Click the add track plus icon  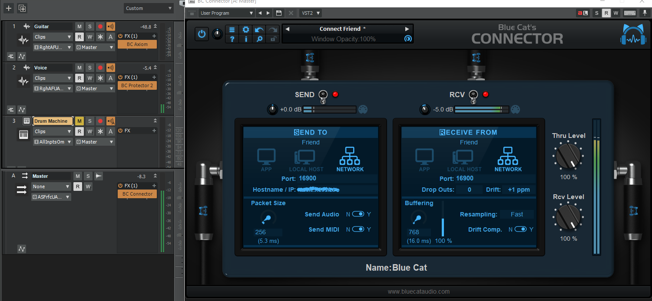[x=9, y=8]
